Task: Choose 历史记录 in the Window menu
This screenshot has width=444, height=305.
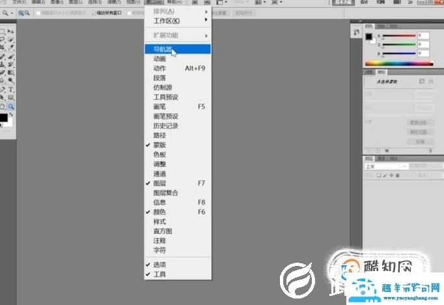Action: pyautogui.click(x=178, y=126)
